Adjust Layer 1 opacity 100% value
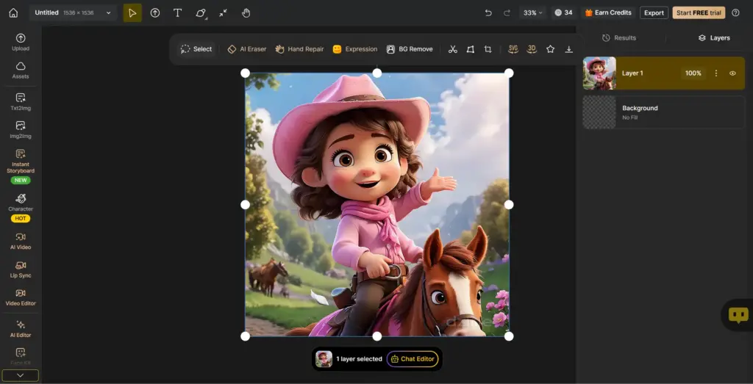The height and width of the screenshot is (384, 753). [693, 73]
